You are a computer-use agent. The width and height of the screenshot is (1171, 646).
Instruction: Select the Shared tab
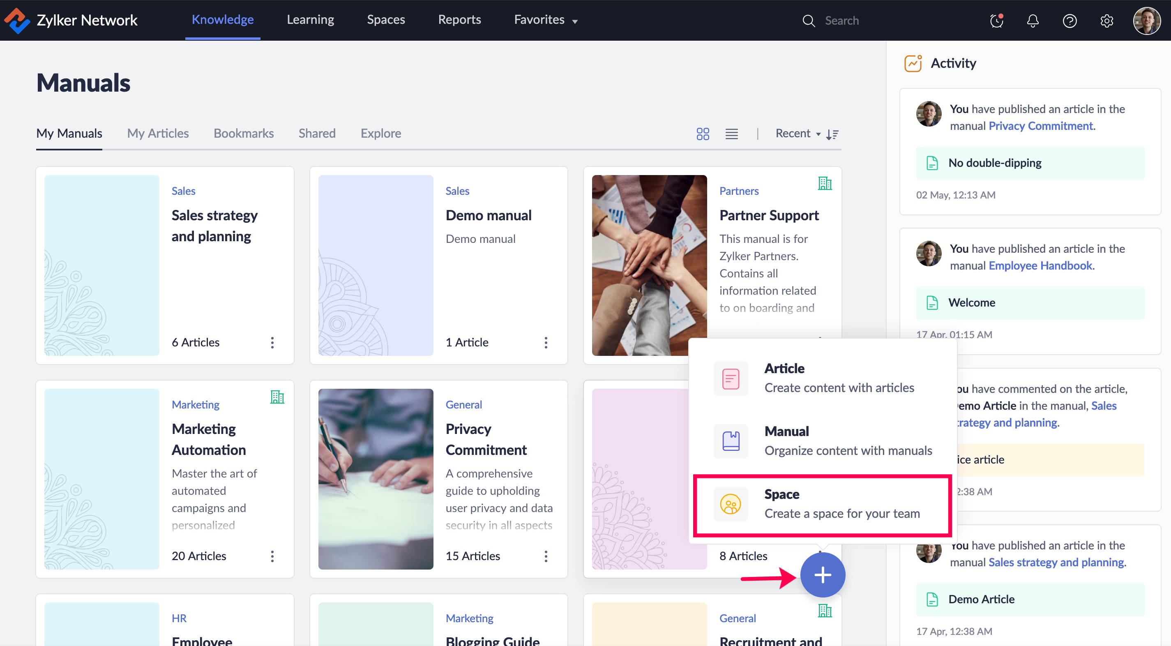click(x=317, y=134)
